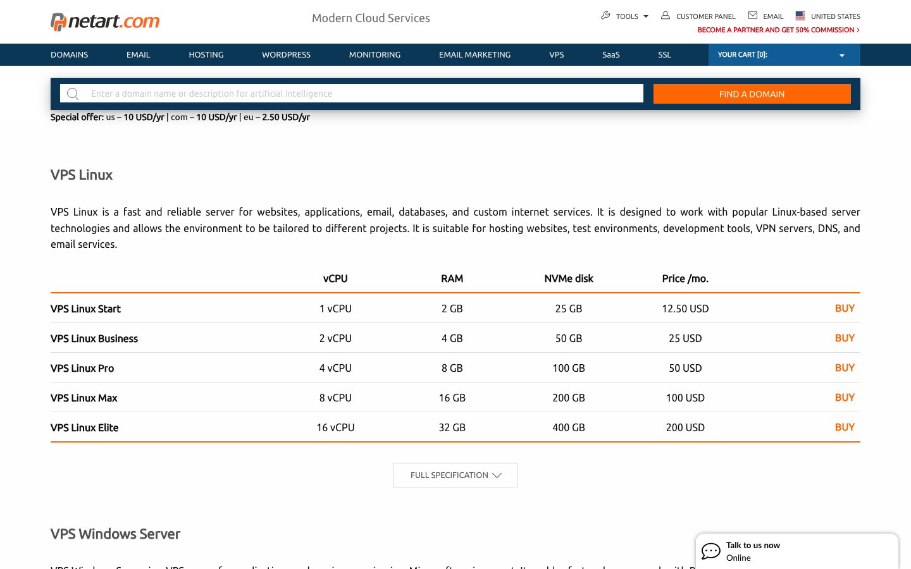Click the 4 GB RAM cell
This screenshot has height=569, width=911.
point(452,339)
